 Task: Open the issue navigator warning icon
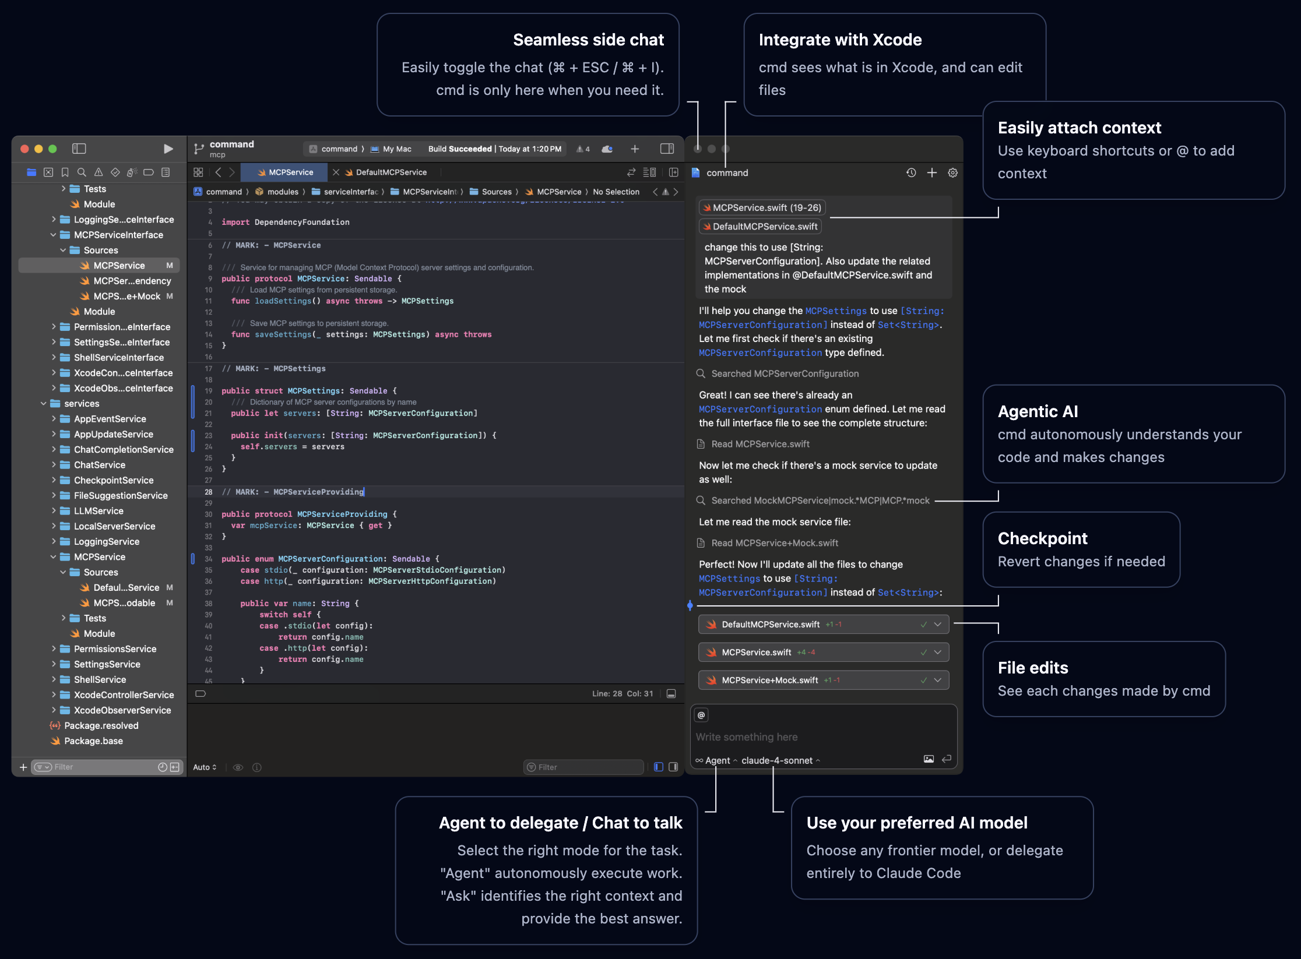click(99, 172)
